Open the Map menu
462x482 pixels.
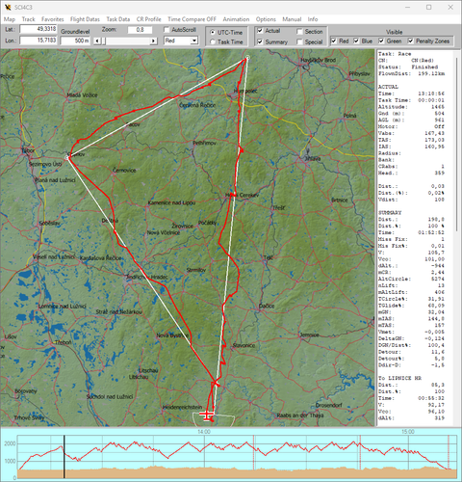10,19
